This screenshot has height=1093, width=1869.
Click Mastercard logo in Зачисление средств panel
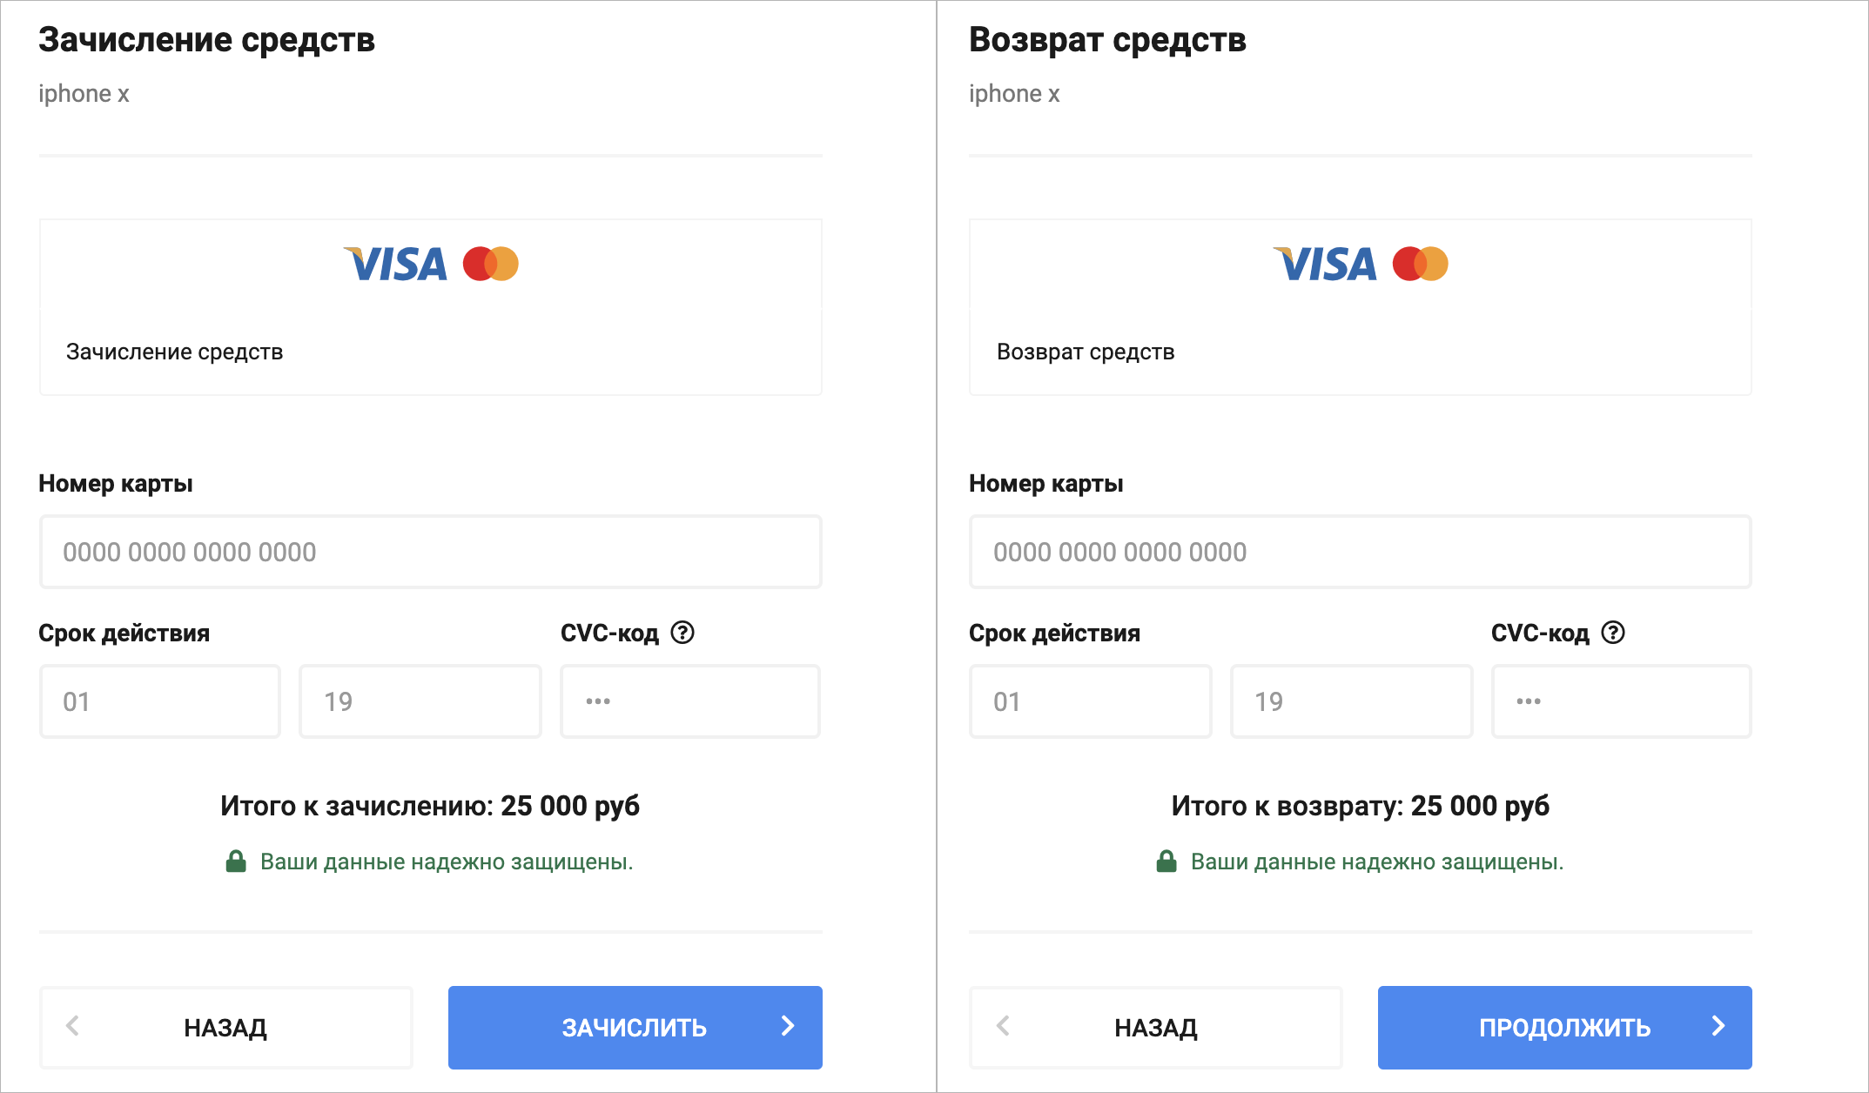pyautogui.click(x=491, y=264)
